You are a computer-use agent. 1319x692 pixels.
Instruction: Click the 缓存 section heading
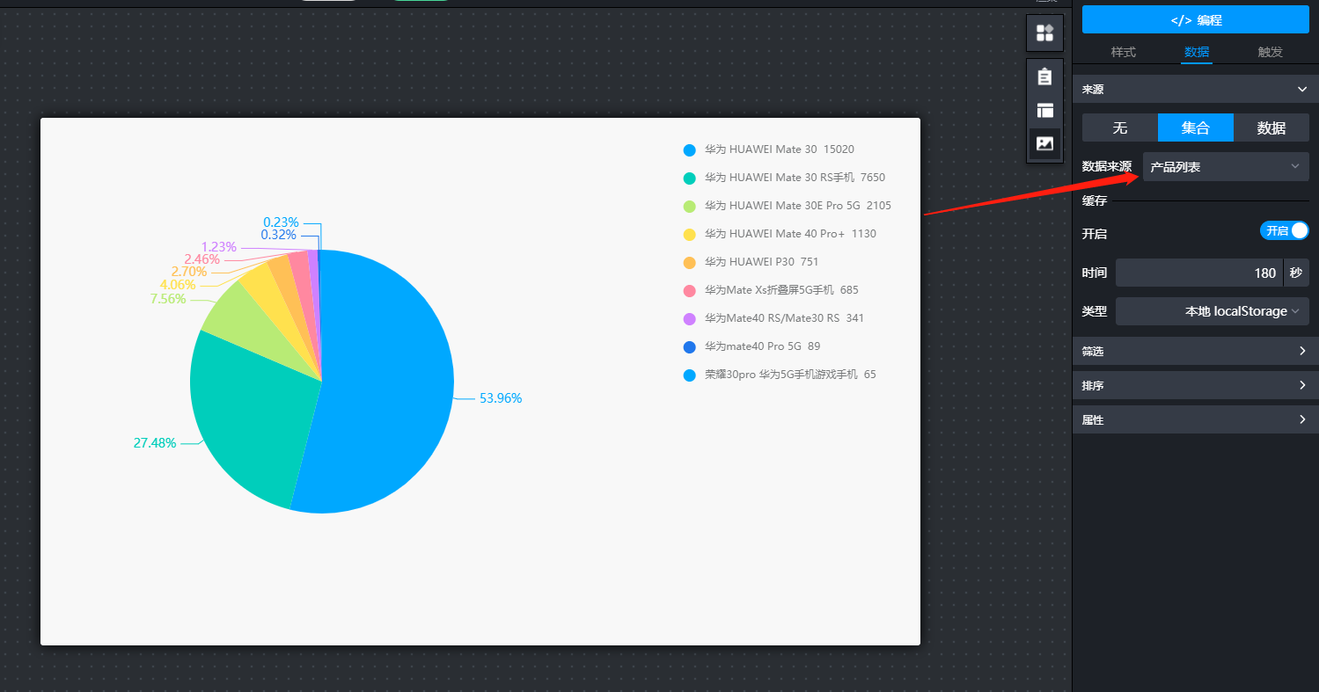(x=1095, y=201)
